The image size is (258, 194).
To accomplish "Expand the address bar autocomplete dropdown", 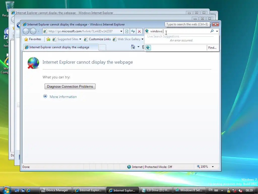I will [x=121, y=31].
